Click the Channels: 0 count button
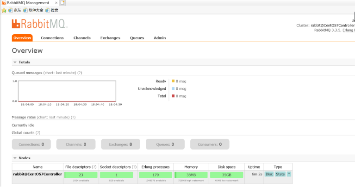This screenshot has width=355, height=187. (76, 144)
